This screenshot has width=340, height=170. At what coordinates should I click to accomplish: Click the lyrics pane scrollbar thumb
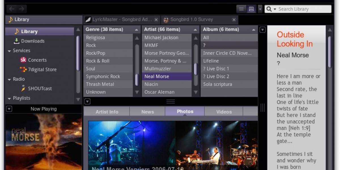tap(330, 52)
